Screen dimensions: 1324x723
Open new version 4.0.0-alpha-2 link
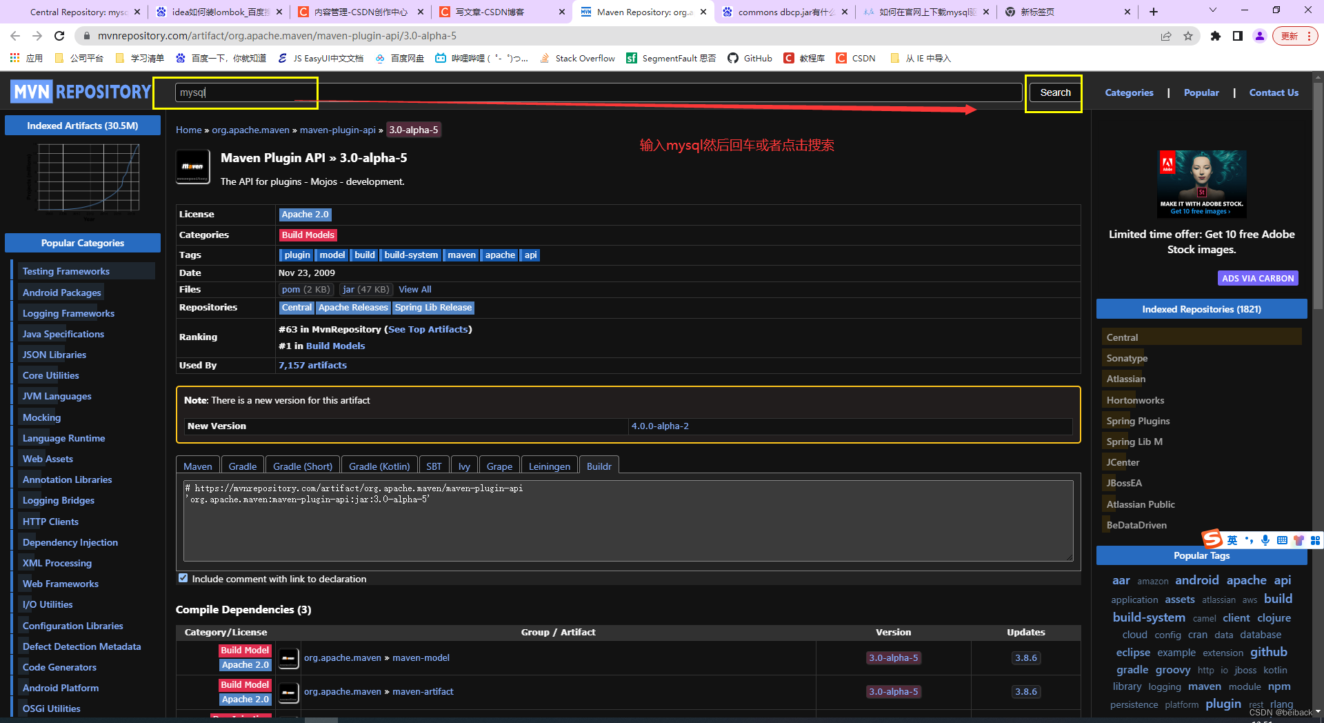660,426
